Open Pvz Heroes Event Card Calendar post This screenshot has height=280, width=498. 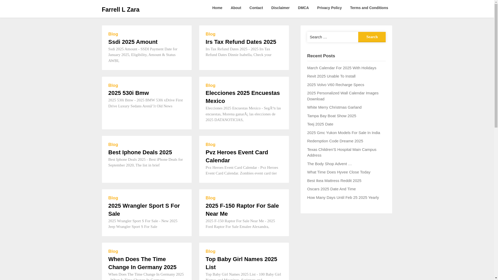pyautogui.click(x=237, y=156)
